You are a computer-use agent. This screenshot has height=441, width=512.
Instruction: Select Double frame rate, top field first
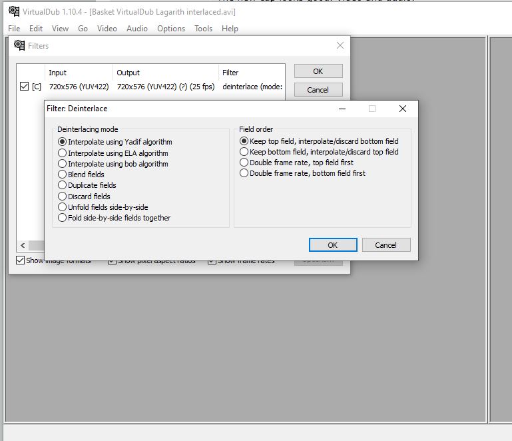(x=296, y=163)
